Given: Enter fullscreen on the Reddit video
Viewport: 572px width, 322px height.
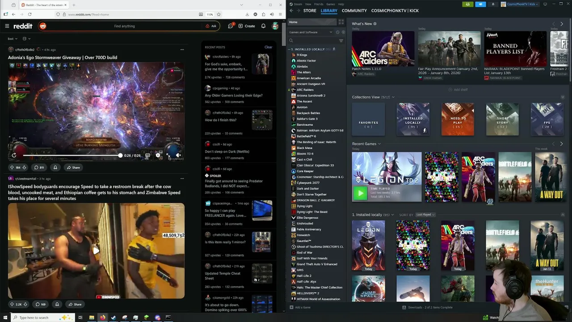Looking at the screenshot, I should [x=168, y=155].
